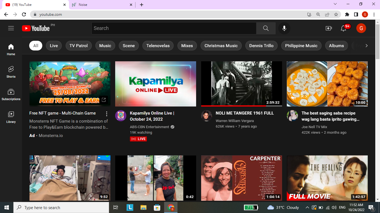The height and width of the screenshot is (213, 380).
Task: Select the Christmas Music filter chip
Action: point(221,46)
